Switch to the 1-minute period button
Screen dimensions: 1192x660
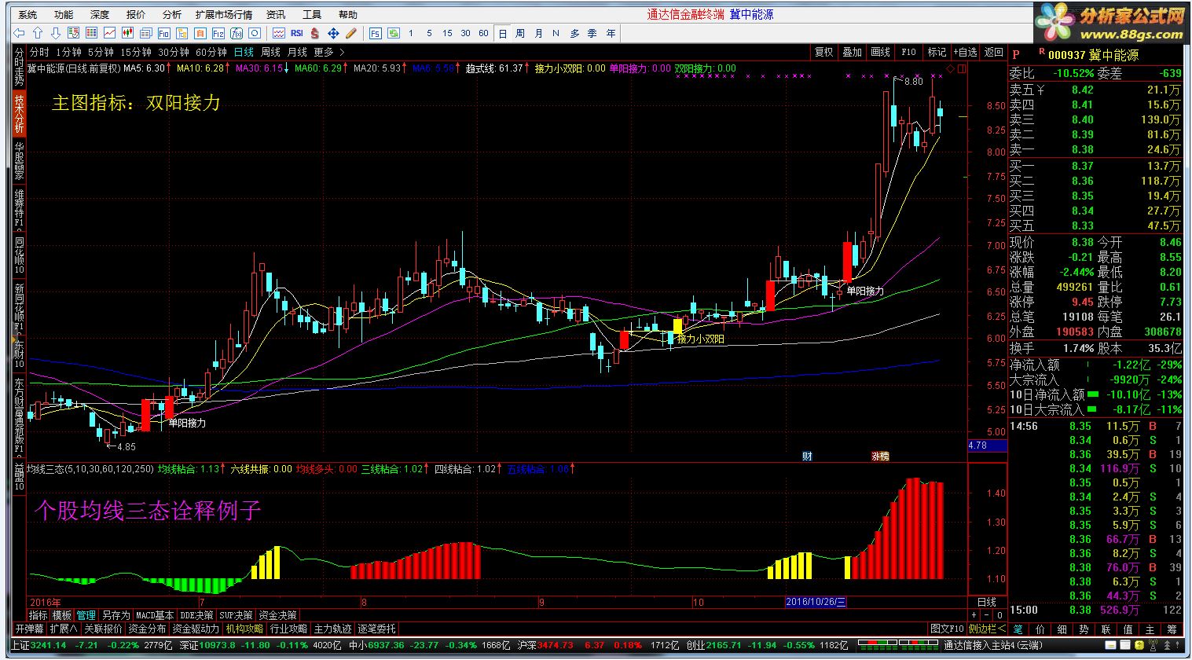click(410, 33)
